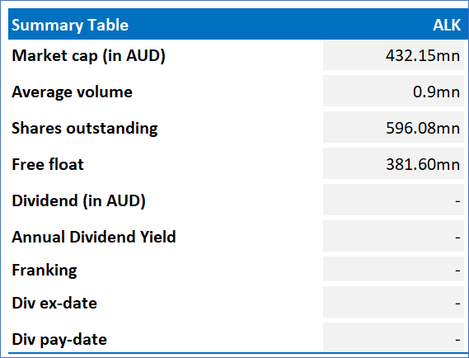Select the Div ex-date value cell
This screenshot has height=358, width=469.
click(x=393, y=302)
